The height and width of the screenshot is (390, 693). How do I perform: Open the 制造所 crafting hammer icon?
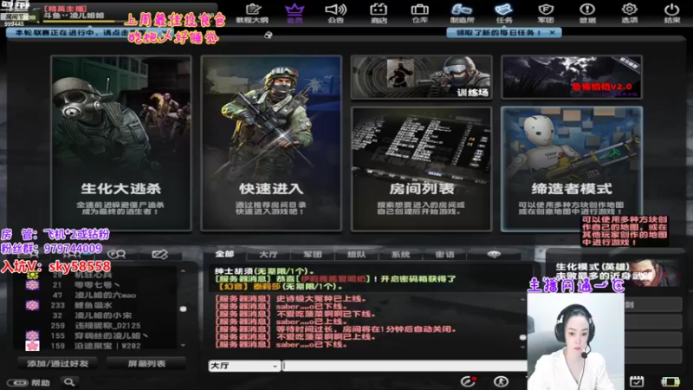(462, 13)
